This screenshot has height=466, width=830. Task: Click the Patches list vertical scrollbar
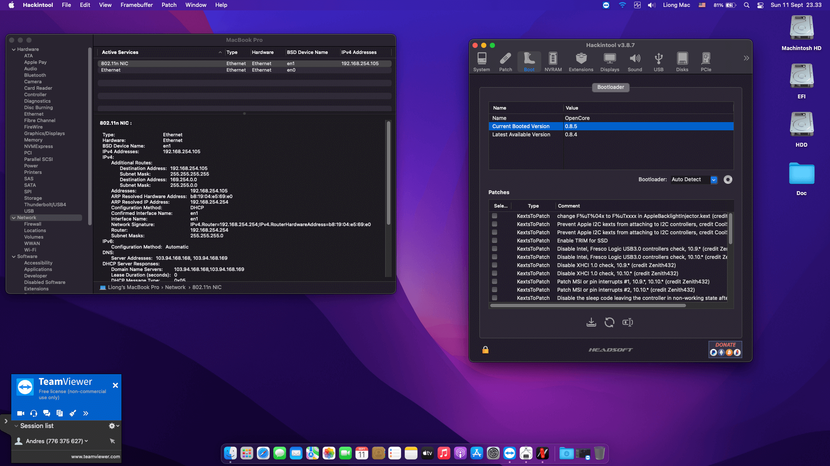pos(731,229)
